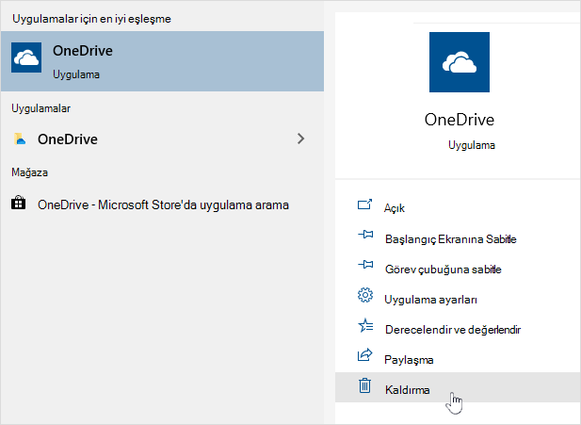Screen dimensions: 581x425
Task: Click the small OneDrive folder icon
Action: (20, 139)
